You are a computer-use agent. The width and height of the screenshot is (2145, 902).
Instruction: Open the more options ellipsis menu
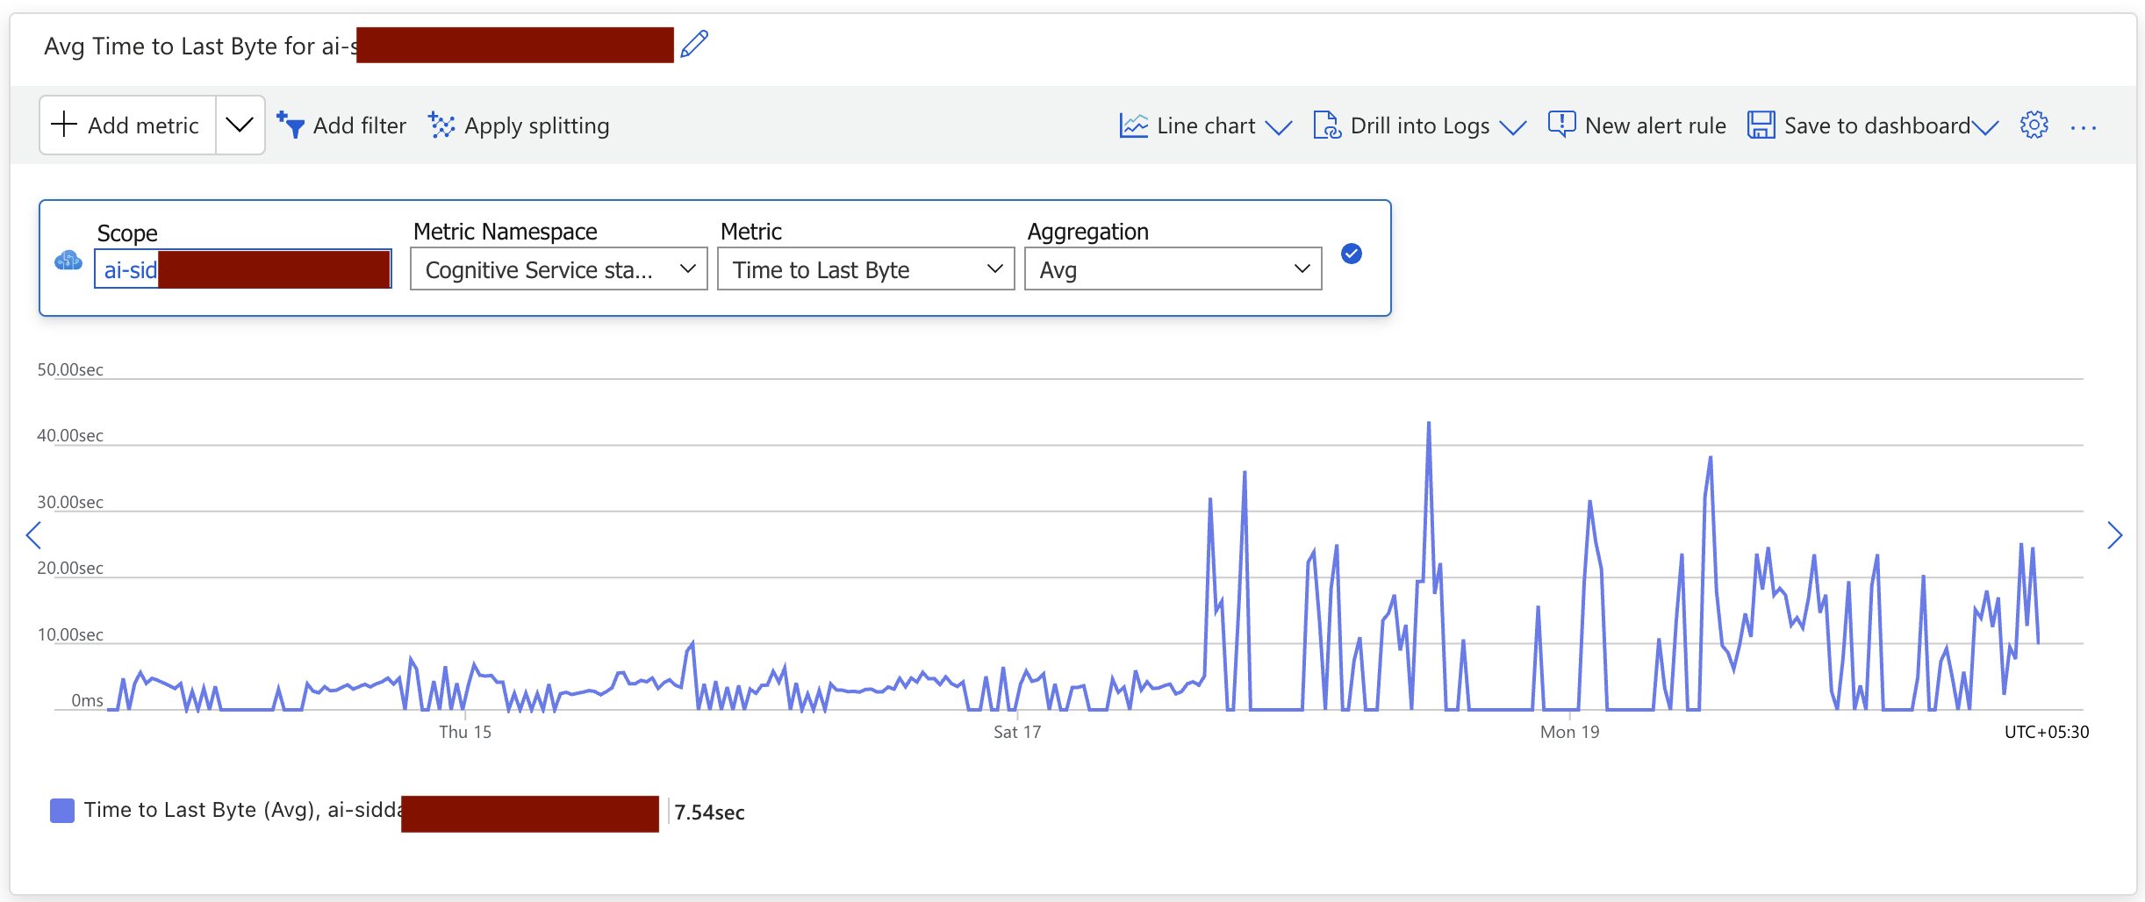click(2084, 127)
